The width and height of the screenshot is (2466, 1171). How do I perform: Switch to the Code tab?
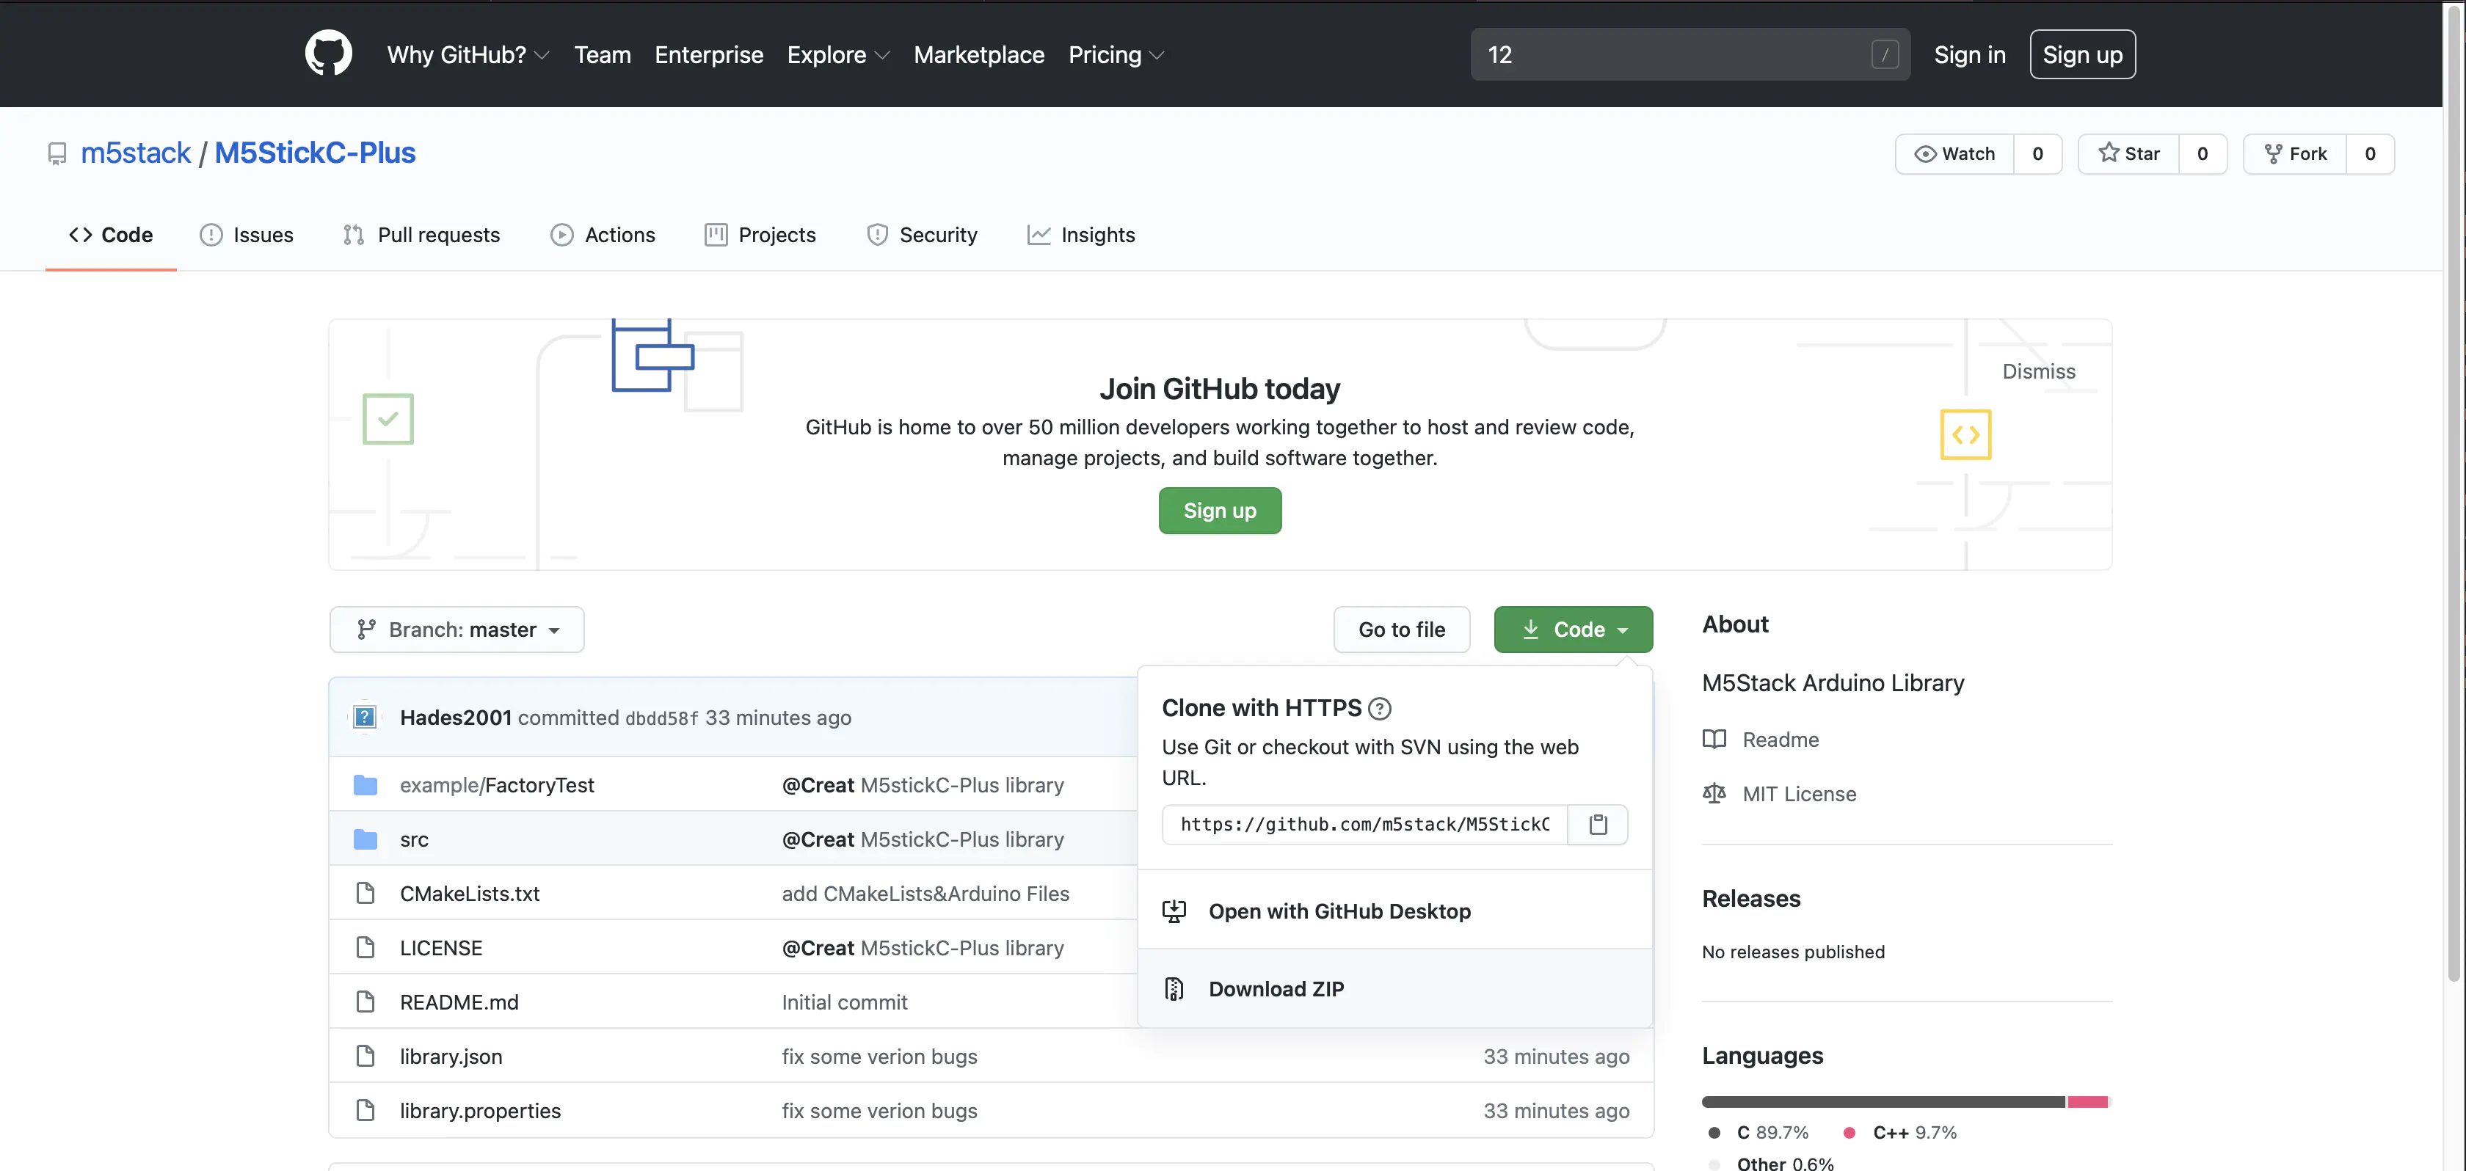point(111,236)
